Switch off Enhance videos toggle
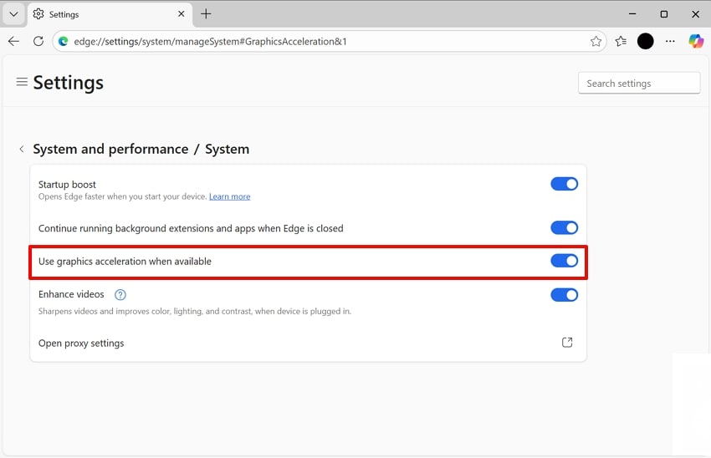711x458 pixels. [564, 294]
